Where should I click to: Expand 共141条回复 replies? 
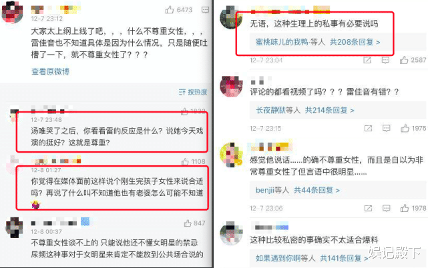(344, 258)
